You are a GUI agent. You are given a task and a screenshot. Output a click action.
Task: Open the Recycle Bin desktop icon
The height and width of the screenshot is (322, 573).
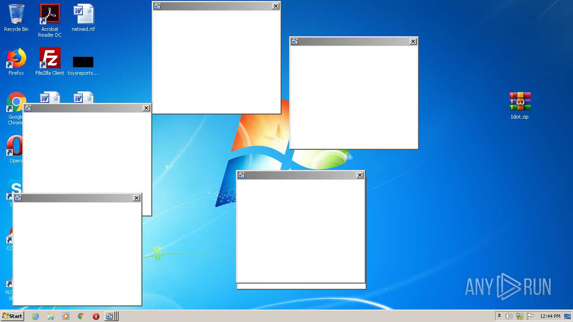pyautogui.click(x=16, y=18)
